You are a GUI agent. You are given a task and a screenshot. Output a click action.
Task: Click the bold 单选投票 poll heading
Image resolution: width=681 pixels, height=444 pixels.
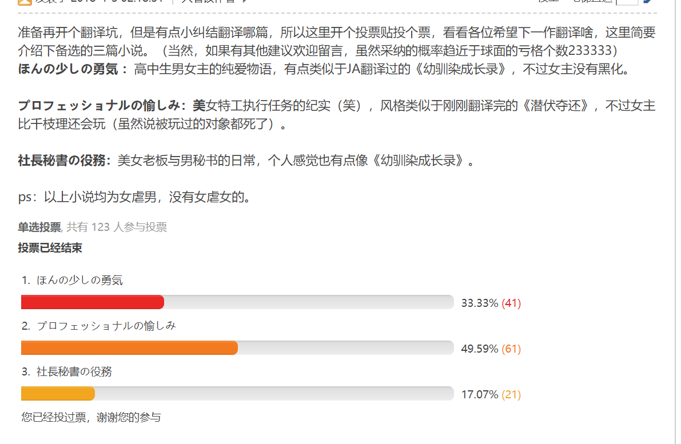[x=39, y=227]
